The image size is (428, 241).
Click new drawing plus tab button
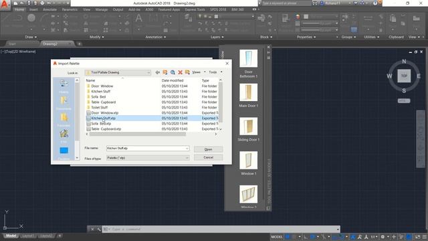[79, 44]
